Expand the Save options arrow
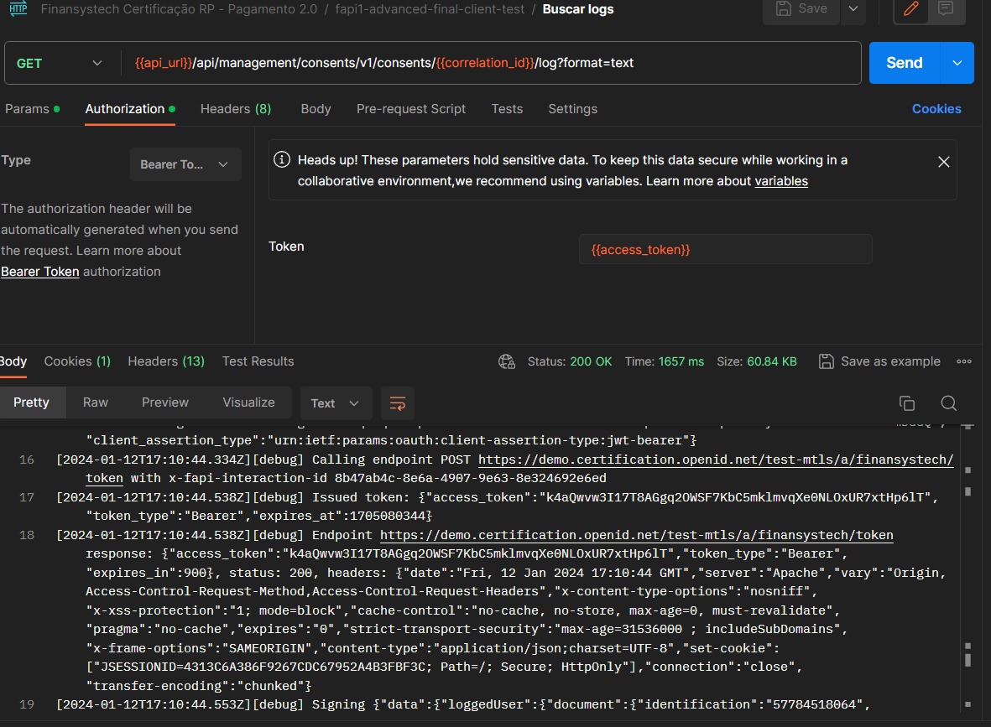 853,9
